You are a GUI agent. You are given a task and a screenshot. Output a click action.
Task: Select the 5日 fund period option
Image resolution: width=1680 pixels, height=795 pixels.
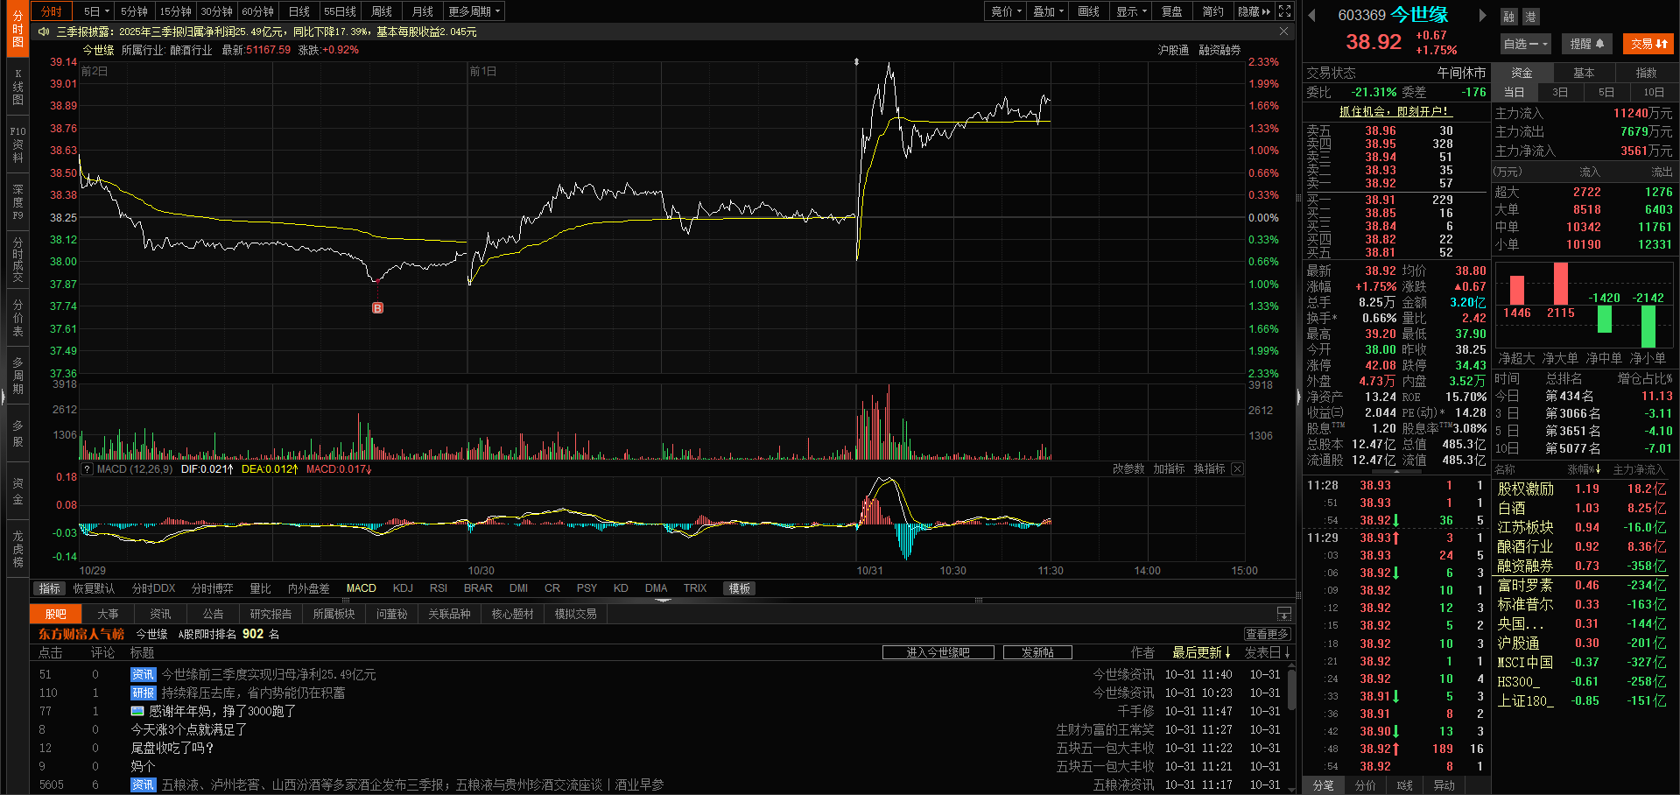point(1606,92)
